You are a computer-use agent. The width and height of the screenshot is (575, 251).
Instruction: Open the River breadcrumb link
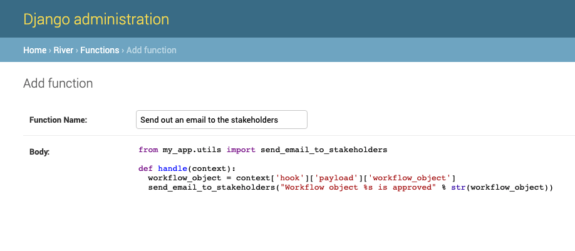[x=63, y=50]
